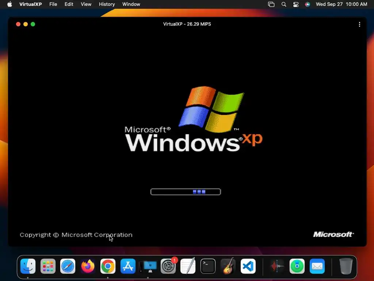Click the Windows XP boot progress bar
Image resolution: width=374 pixels, height=281 pixels.
pos(186,192)
